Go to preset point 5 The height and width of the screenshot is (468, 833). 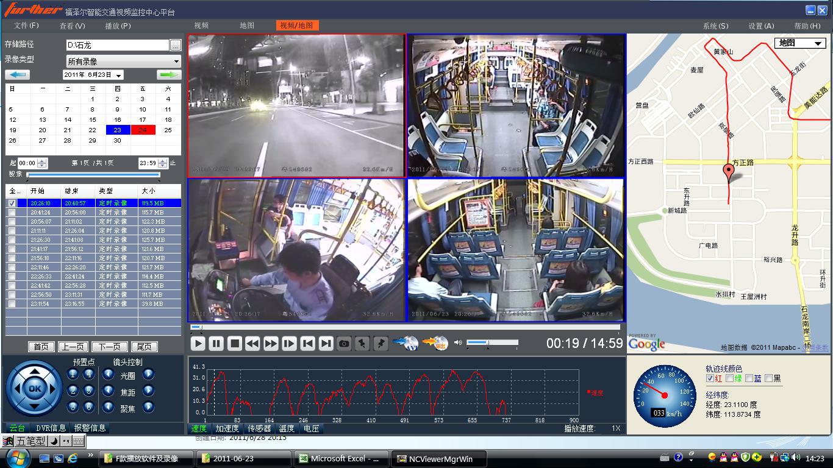pyautogui.click(x=89, y=391)
